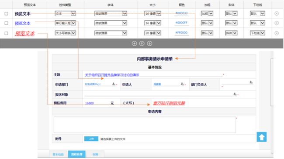Open control type dropdown showing 大小写转换
The height and width of the screenshot is (159, 284).
(66, 33)
